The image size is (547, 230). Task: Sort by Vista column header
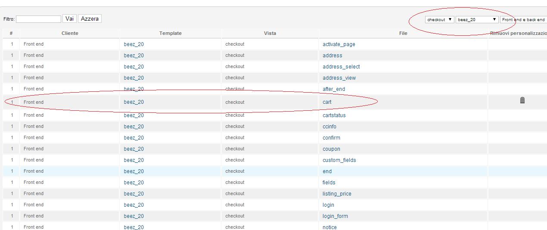click(270, 33)
